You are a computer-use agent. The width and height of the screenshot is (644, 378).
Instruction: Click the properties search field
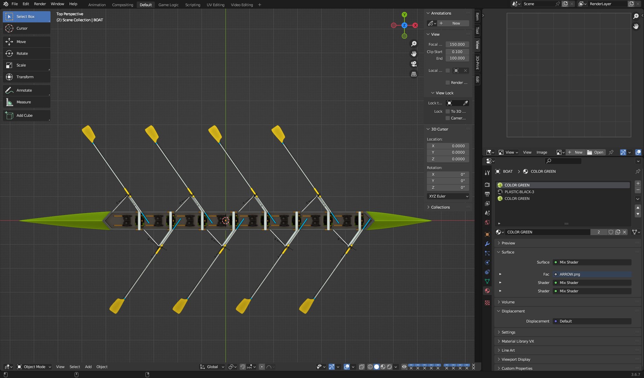pyautogui.click(x=563, y=161)
